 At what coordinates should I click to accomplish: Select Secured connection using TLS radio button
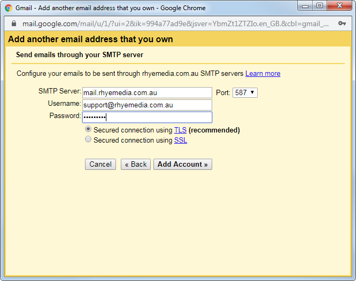pyautogui.click(x=88, y=129)
